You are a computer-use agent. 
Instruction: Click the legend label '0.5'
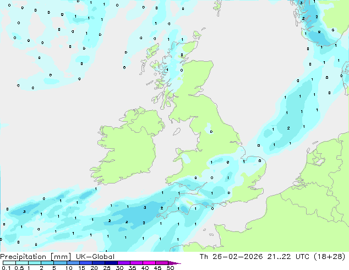(x=19, y=268)
